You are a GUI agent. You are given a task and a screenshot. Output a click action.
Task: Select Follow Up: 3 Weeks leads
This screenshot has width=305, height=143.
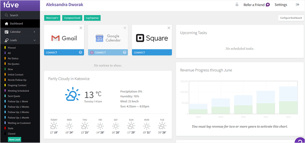point(18,112)
